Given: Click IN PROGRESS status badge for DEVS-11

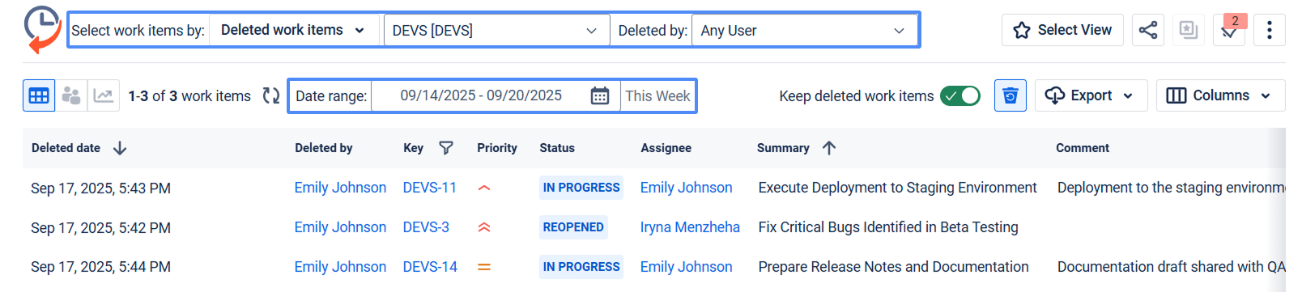Looking at the screenshot, I should coord(581,188).
